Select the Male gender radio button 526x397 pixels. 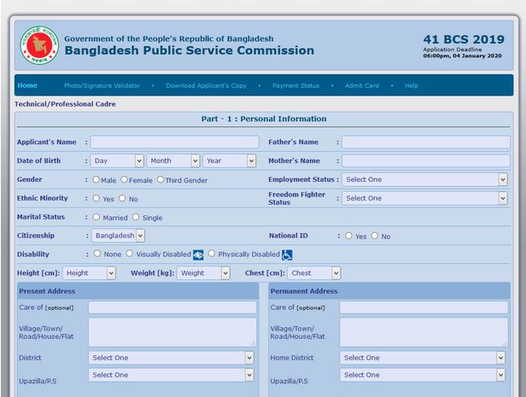point(96,179)
